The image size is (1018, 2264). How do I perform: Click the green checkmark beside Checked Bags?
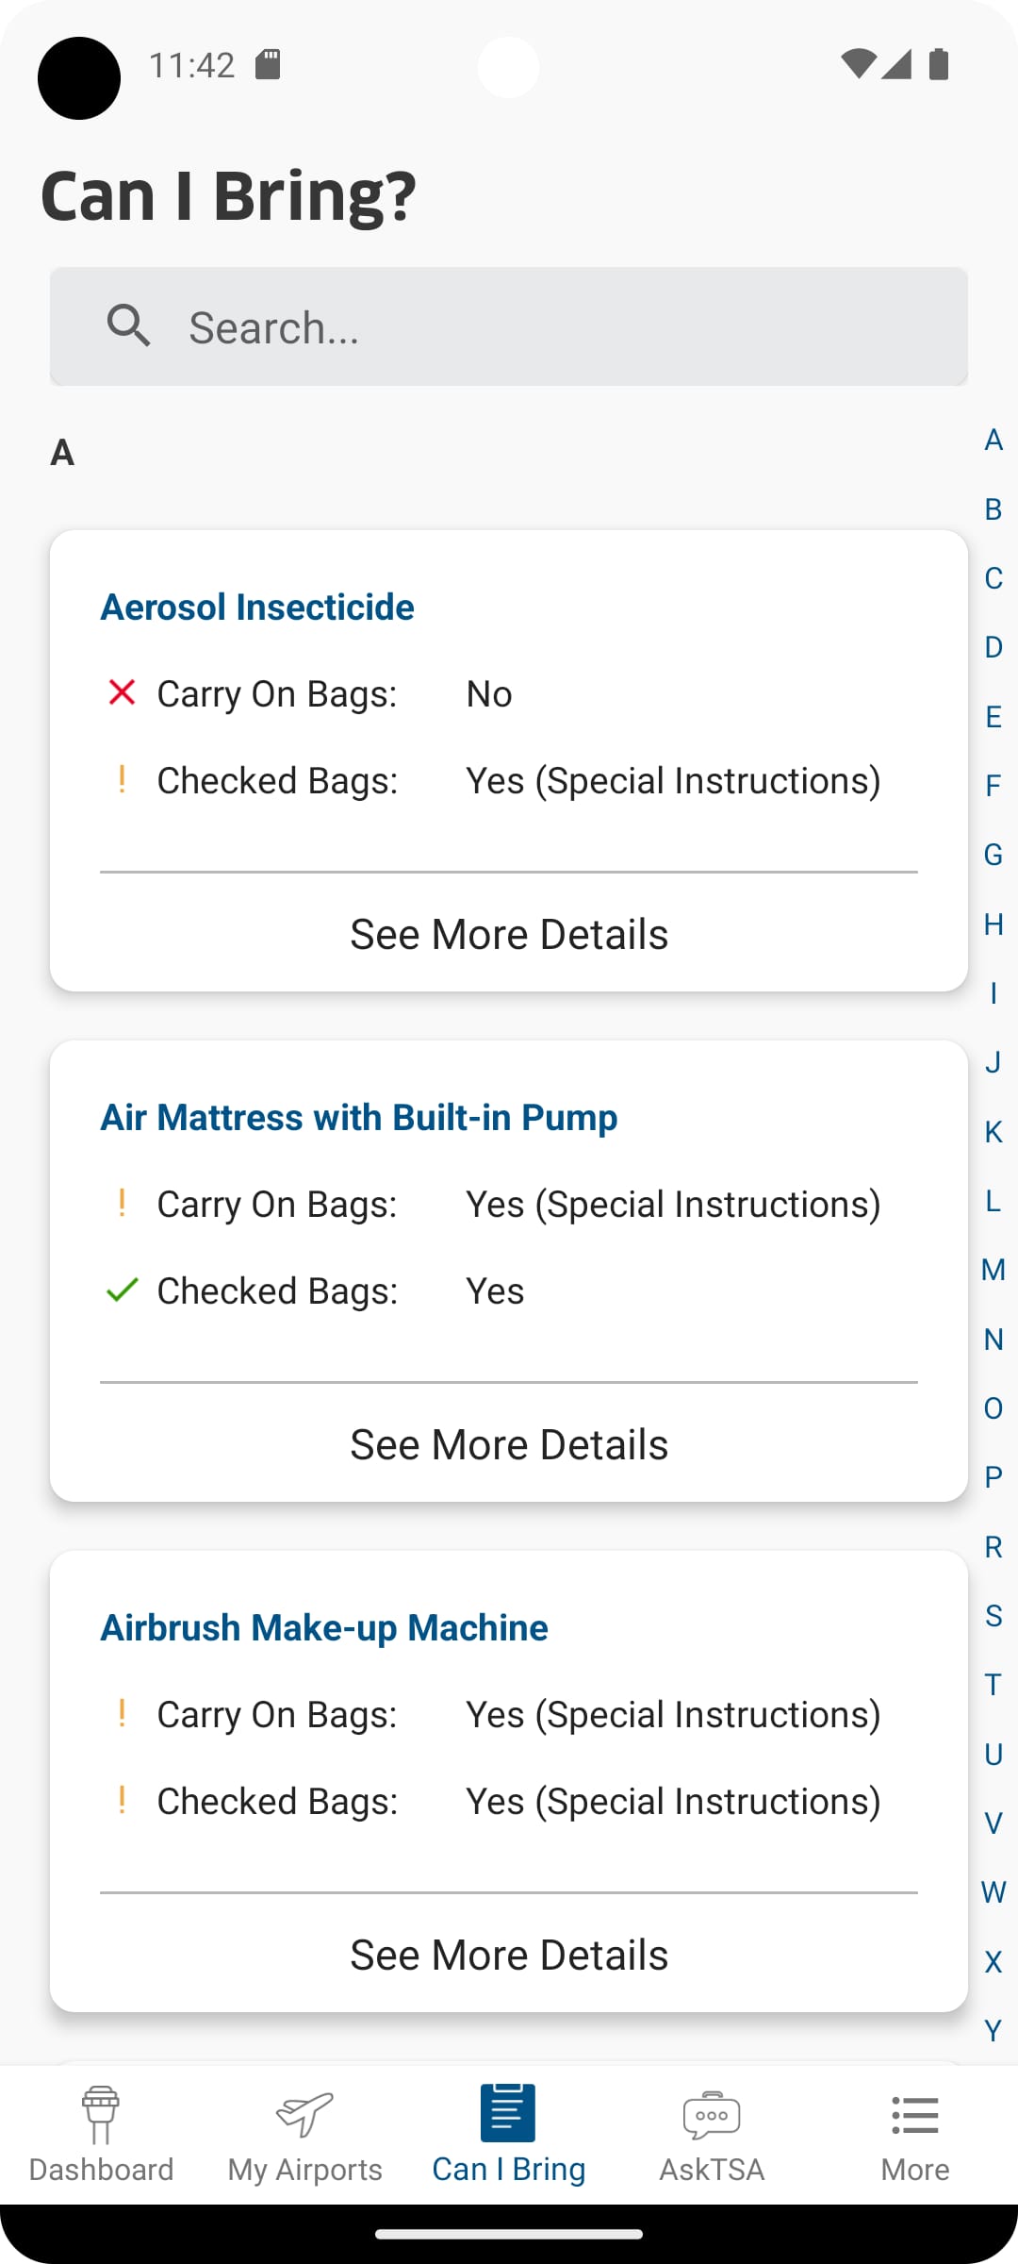point(122,1290)
